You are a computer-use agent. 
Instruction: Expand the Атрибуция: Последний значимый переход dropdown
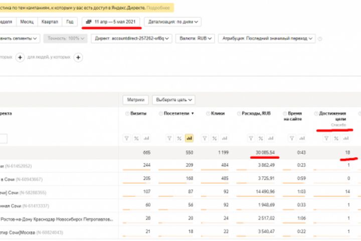tap(266, 39)
